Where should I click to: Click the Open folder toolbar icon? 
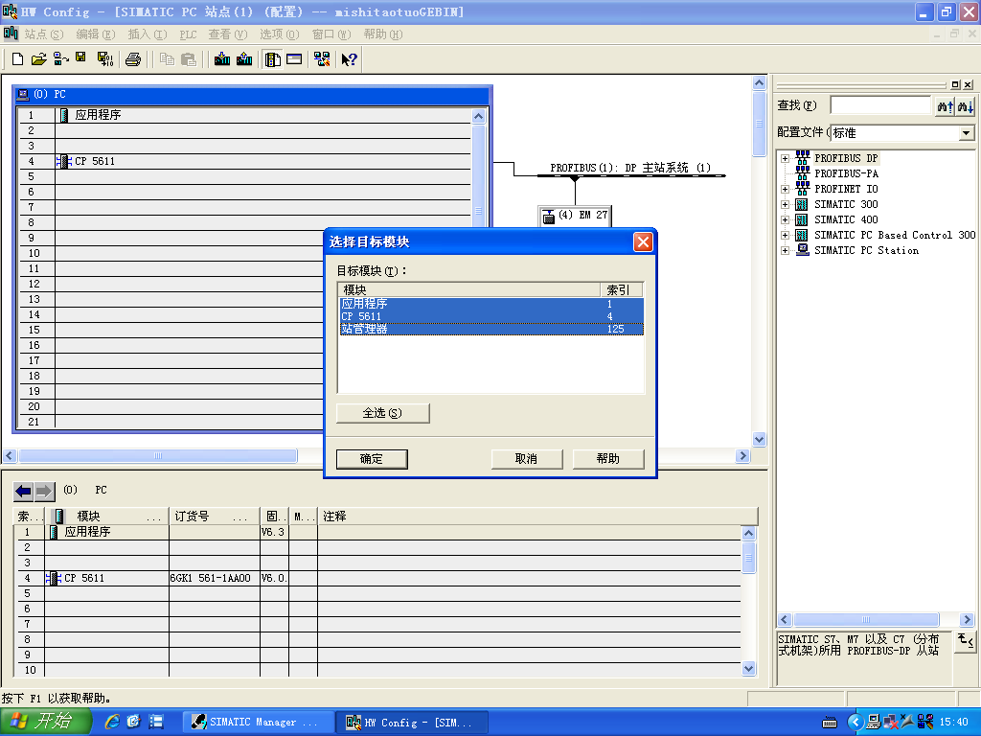tap(38, 58)
